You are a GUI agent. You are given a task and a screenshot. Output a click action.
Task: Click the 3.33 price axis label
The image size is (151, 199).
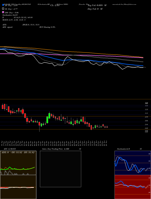click(x=146, y=109)
